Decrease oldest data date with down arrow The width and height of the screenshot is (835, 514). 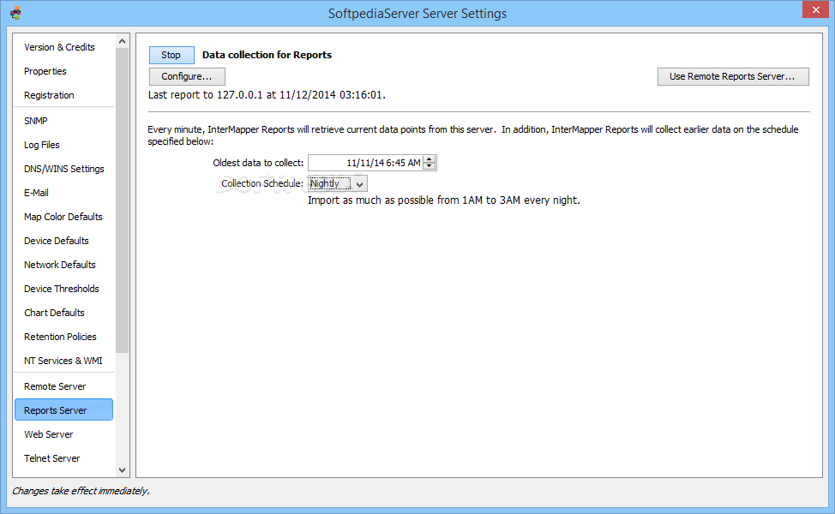pyautogui.click(x=430, y=166)
